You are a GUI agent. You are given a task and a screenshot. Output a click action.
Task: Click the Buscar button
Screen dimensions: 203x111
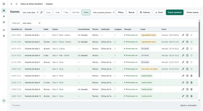[x=131, y=12]
